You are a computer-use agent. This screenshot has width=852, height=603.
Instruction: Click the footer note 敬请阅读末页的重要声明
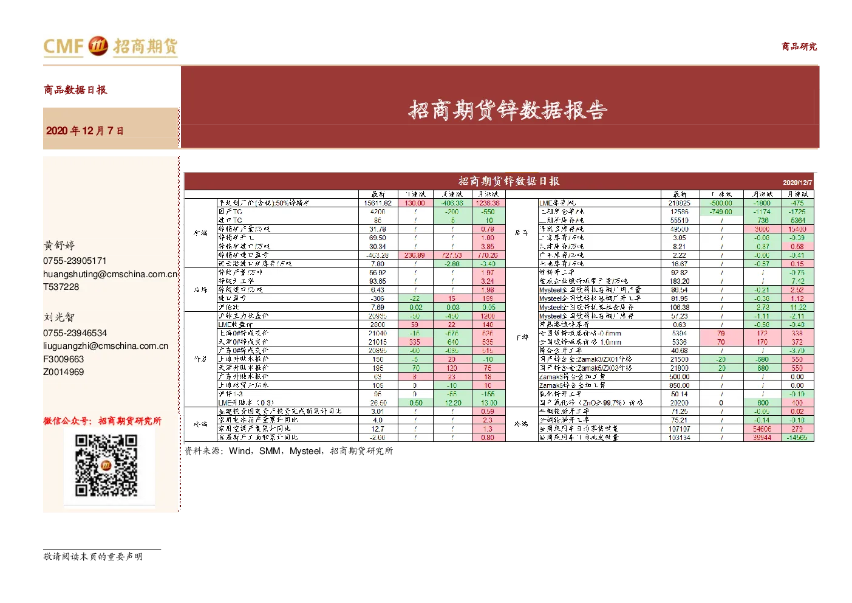tap(93, 556)
